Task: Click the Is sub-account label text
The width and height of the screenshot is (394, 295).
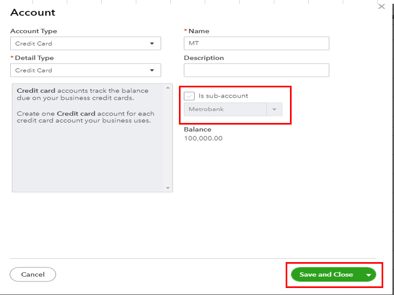Action: tap(223, 96)
